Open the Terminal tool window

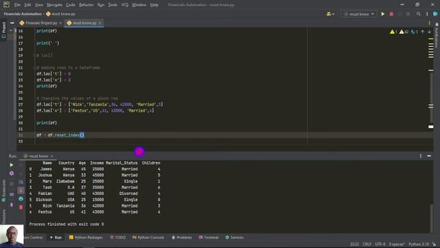point(208,238)
